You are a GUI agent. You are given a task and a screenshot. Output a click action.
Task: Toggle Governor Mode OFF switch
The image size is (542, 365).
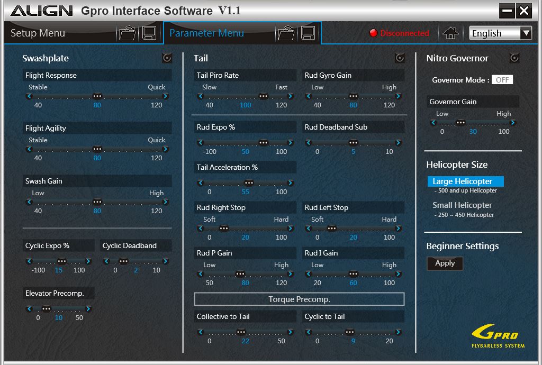[x=502, y=80]
